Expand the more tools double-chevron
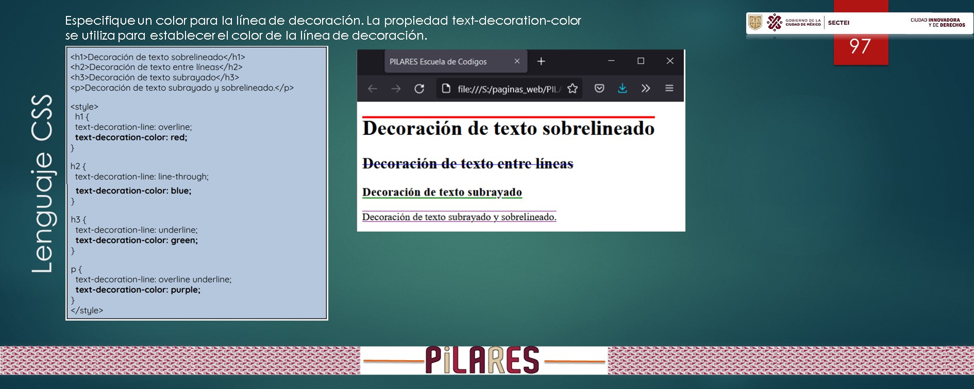974x389 pixels. [x=646, y=89]
